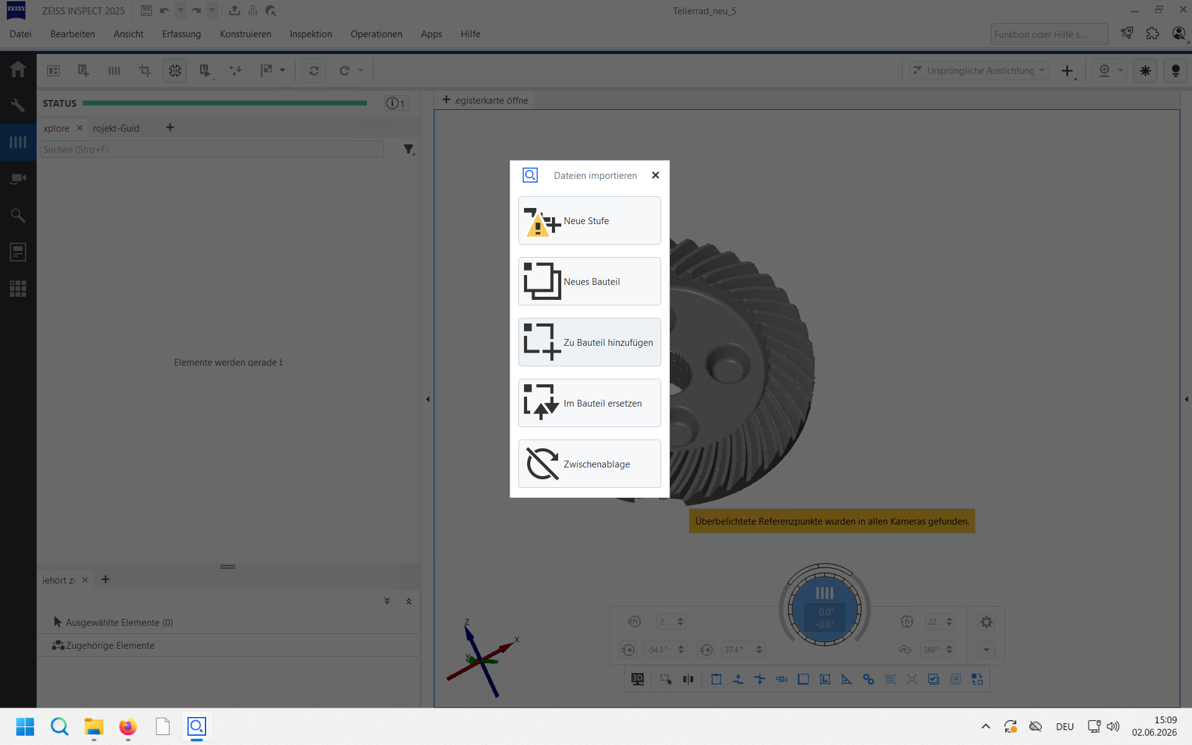Open the Hilfe menu
The image size is (1192, 745).
[471, 34]
